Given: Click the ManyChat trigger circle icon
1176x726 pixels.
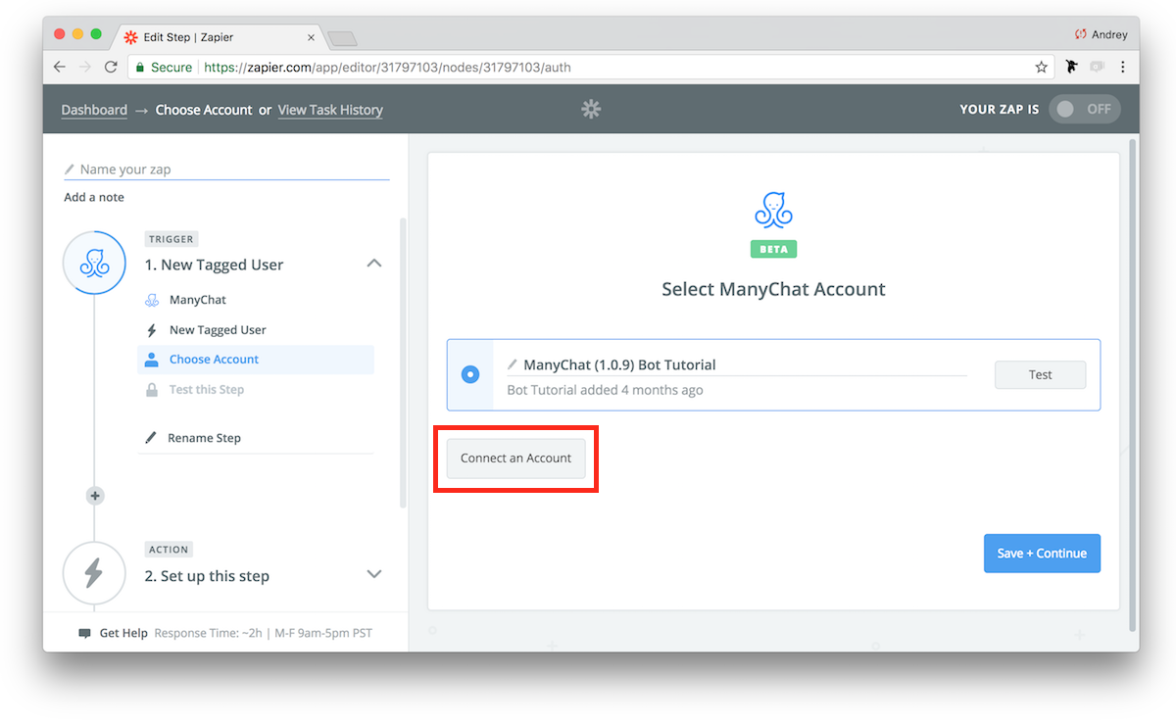Looking at the screenshot, I should [x=94, y=263].
